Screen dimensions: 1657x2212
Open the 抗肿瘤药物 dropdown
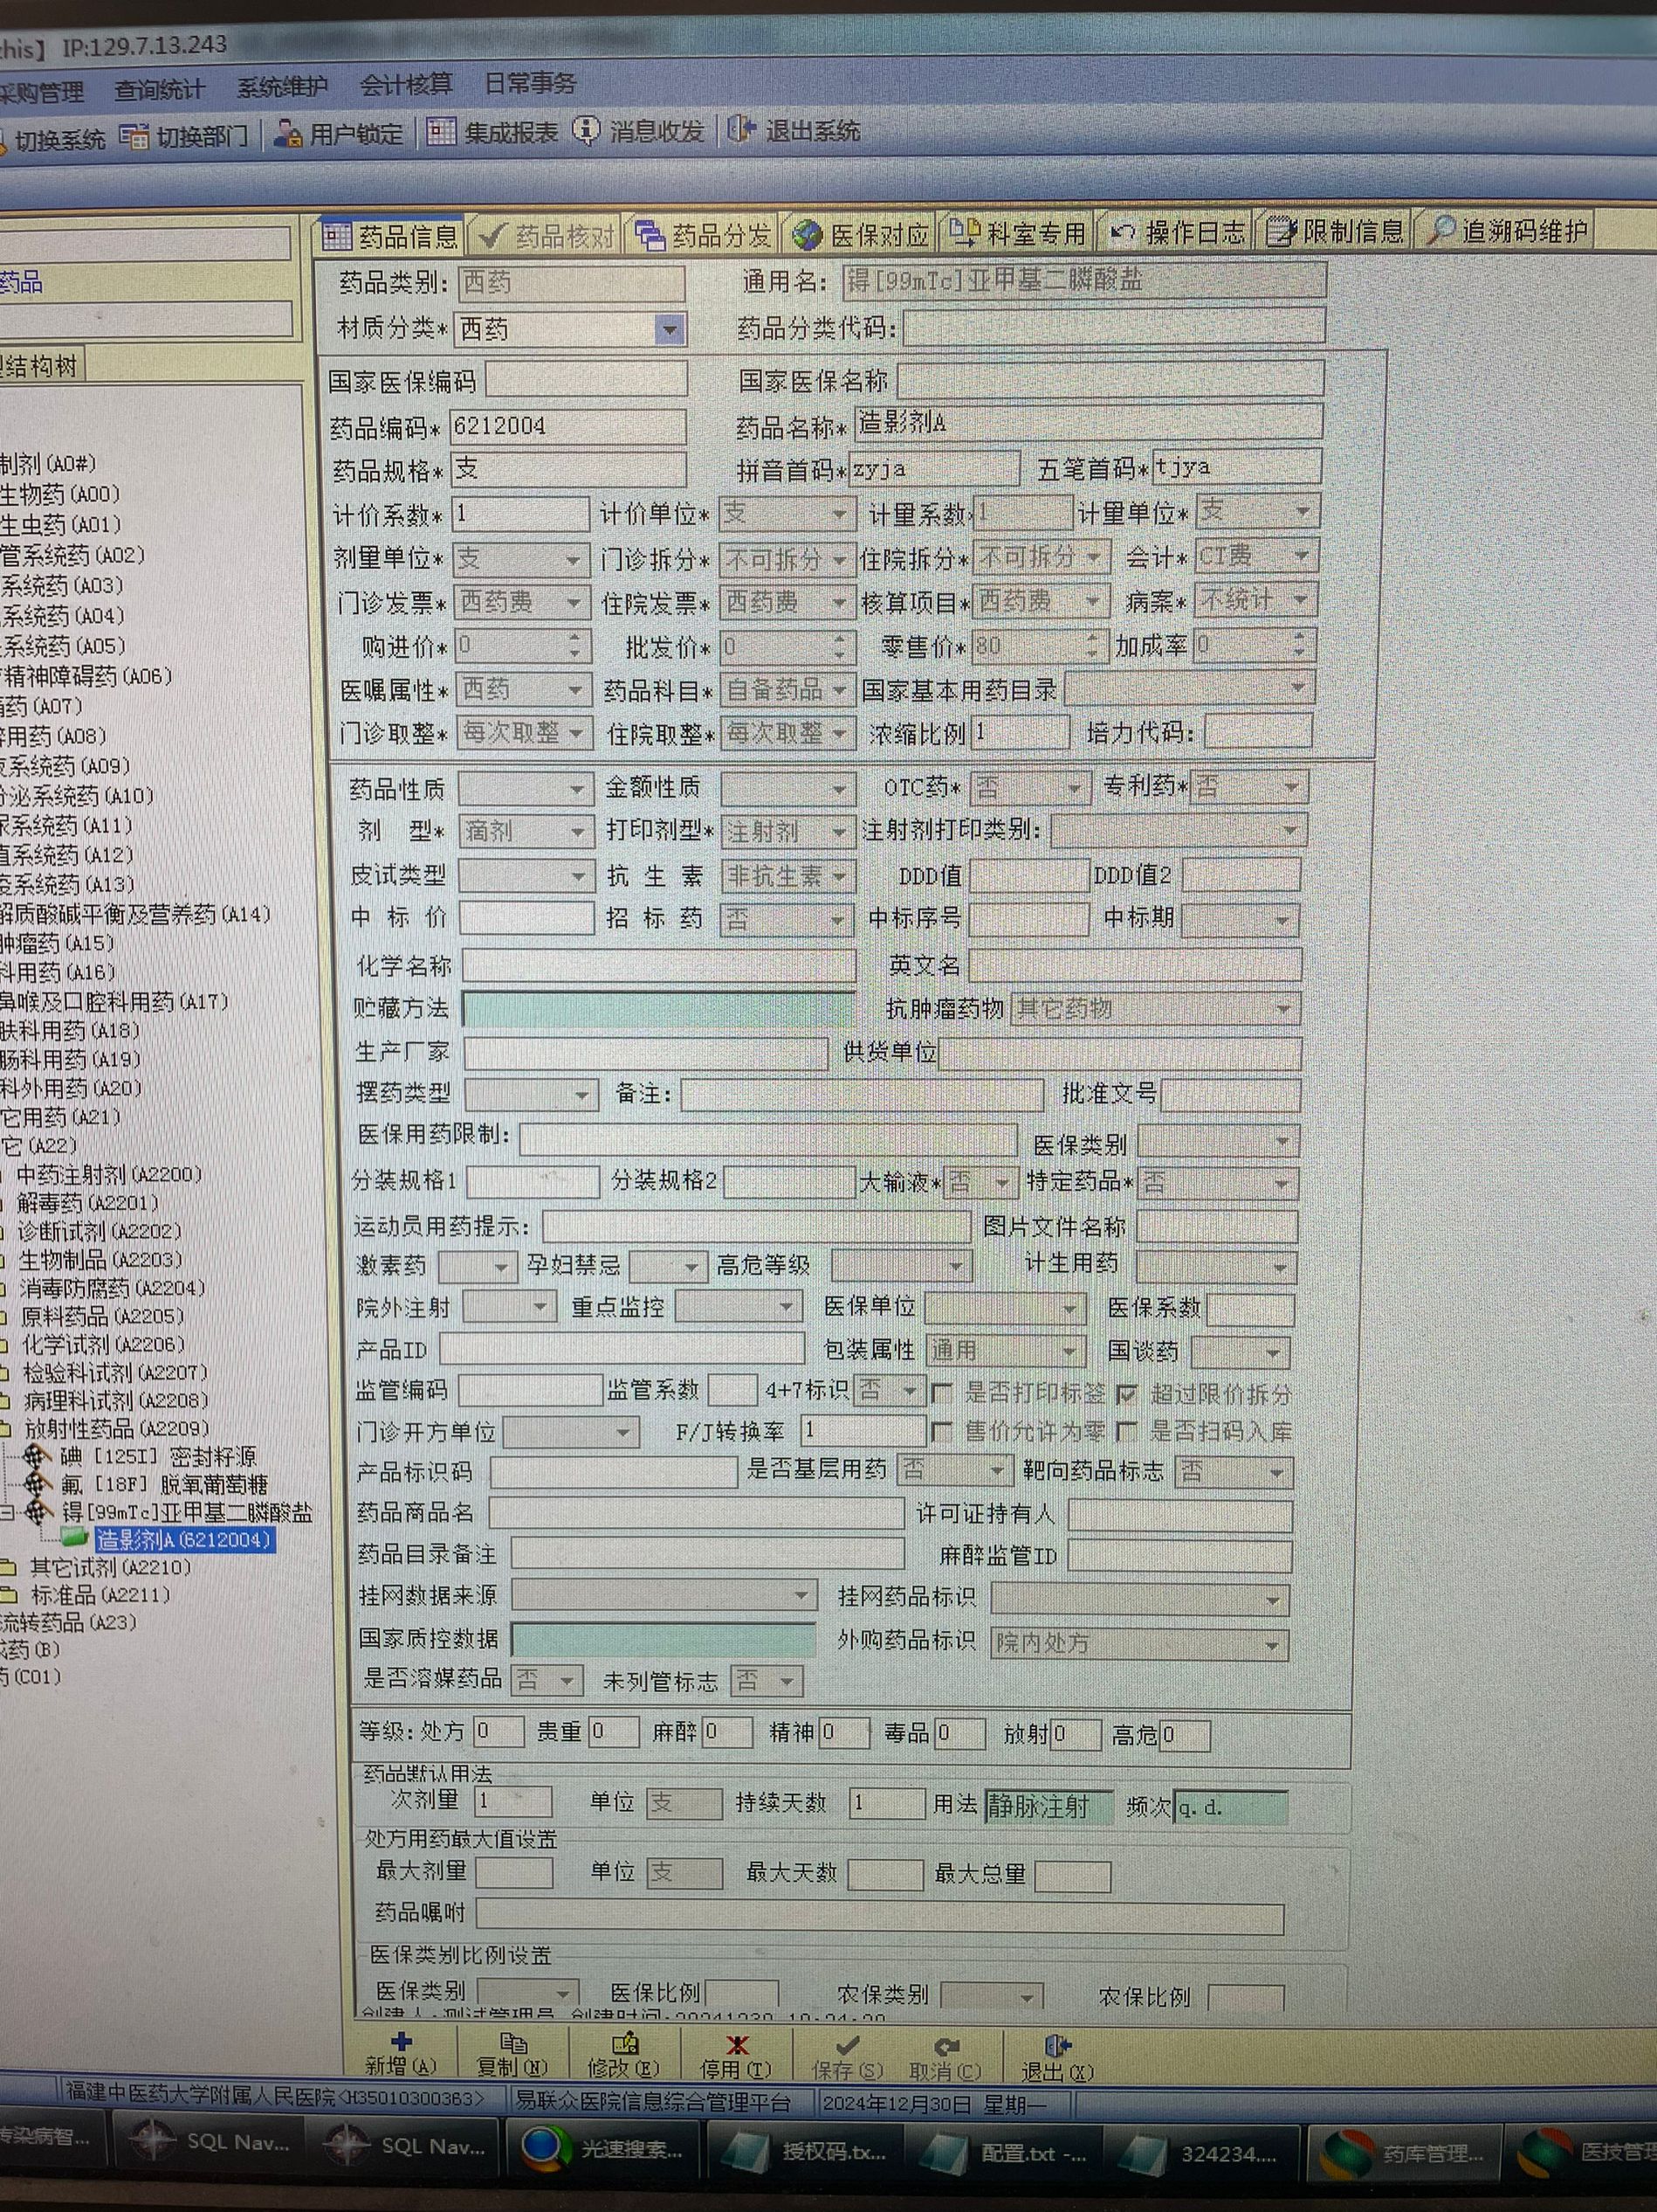[1283, 1009]
